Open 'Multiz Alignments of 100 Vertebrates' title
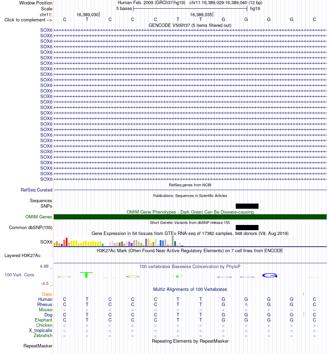 pyautogui.click(x=190, y=289)
